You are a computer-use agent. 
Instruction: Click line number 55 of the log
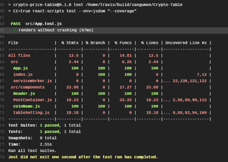click(2, 5)
